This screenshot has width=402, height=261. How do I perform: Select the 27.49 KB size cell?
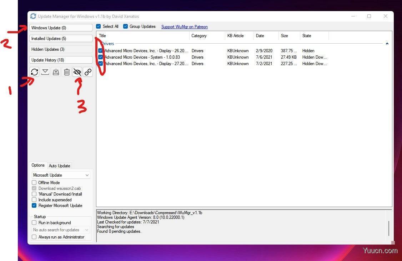point(289,57)
